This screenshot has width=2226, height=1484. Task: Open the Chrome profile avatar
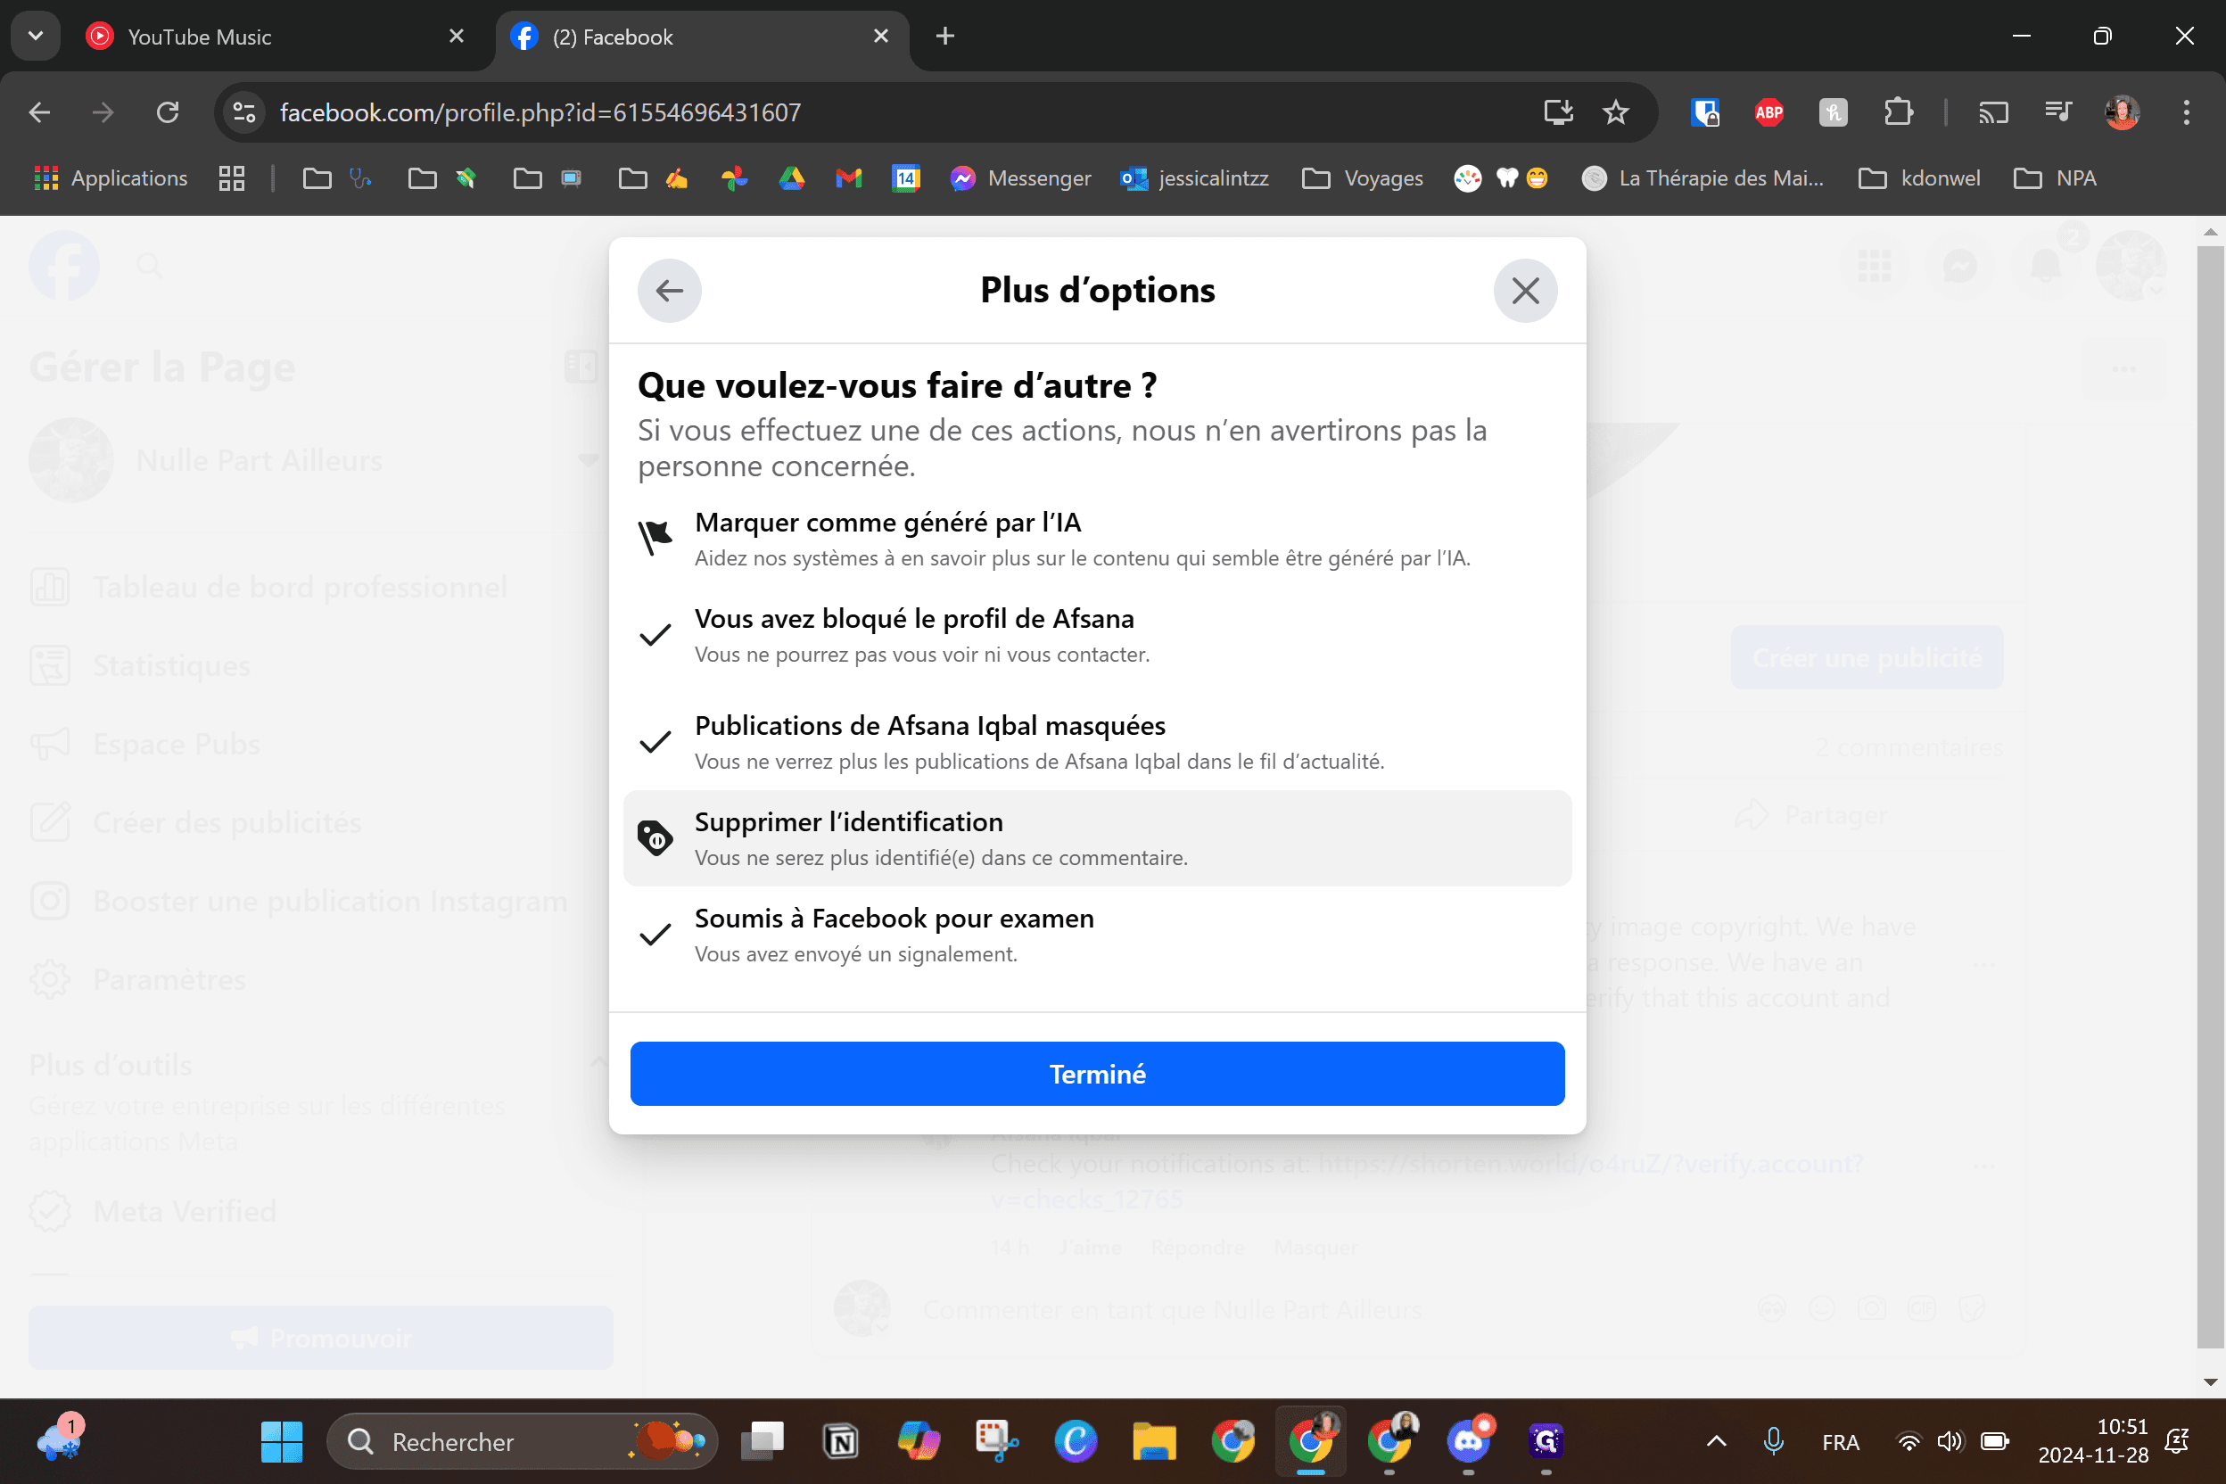(2122, 112)
